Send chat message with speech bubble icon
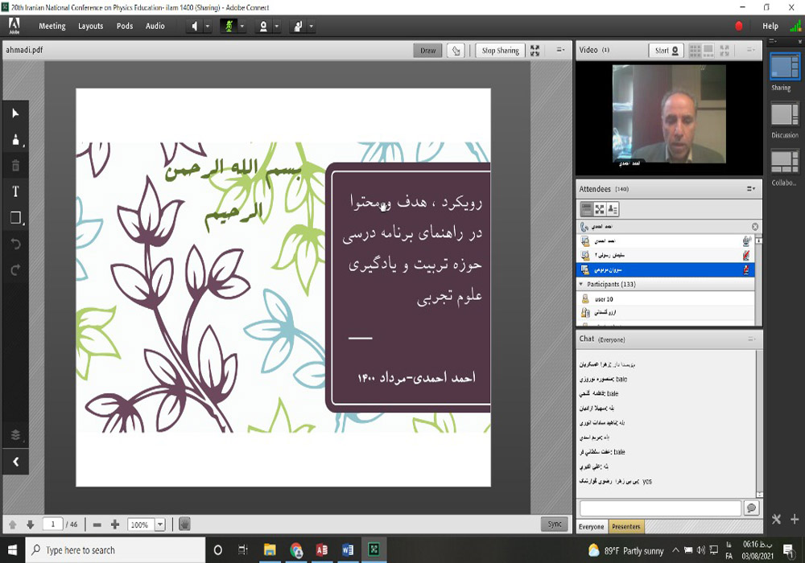Image resolution: width=805 pixels, height=563 pixels. 751,508
